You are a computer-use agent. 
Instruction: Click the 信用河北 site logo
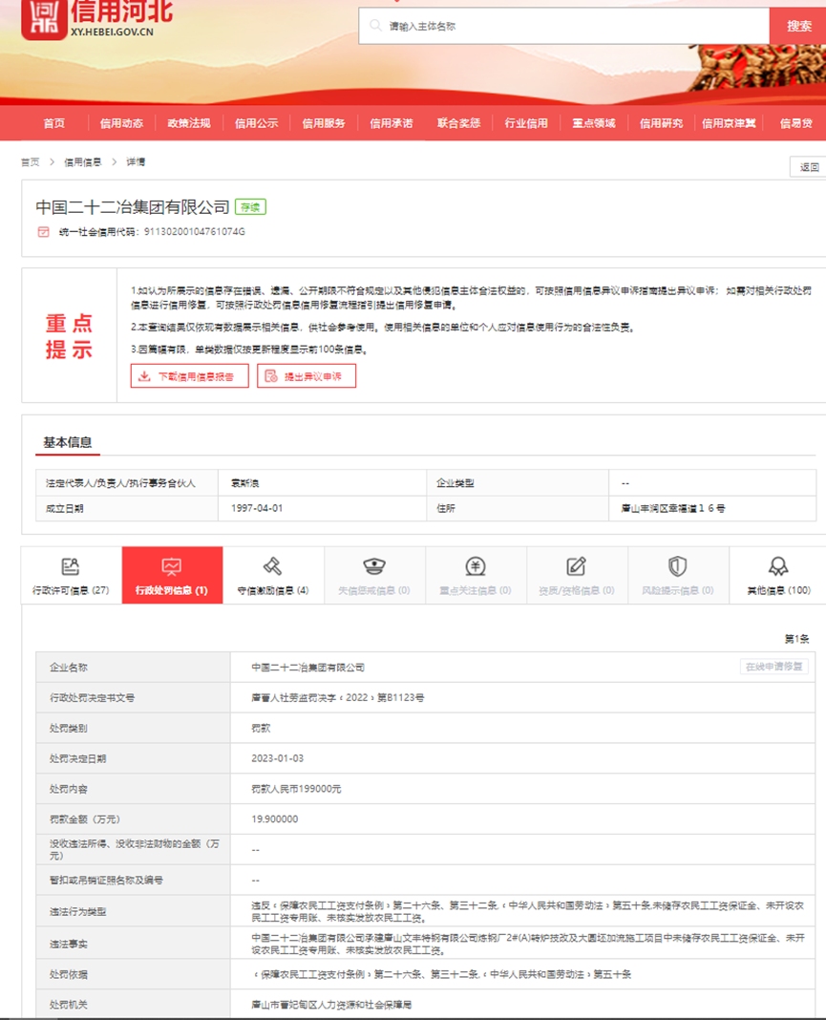97,19
